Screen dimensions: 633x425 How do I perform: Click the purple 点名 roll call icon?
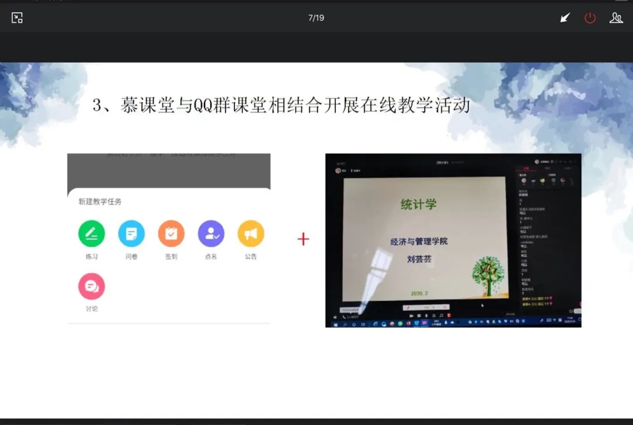click(211, 234)
